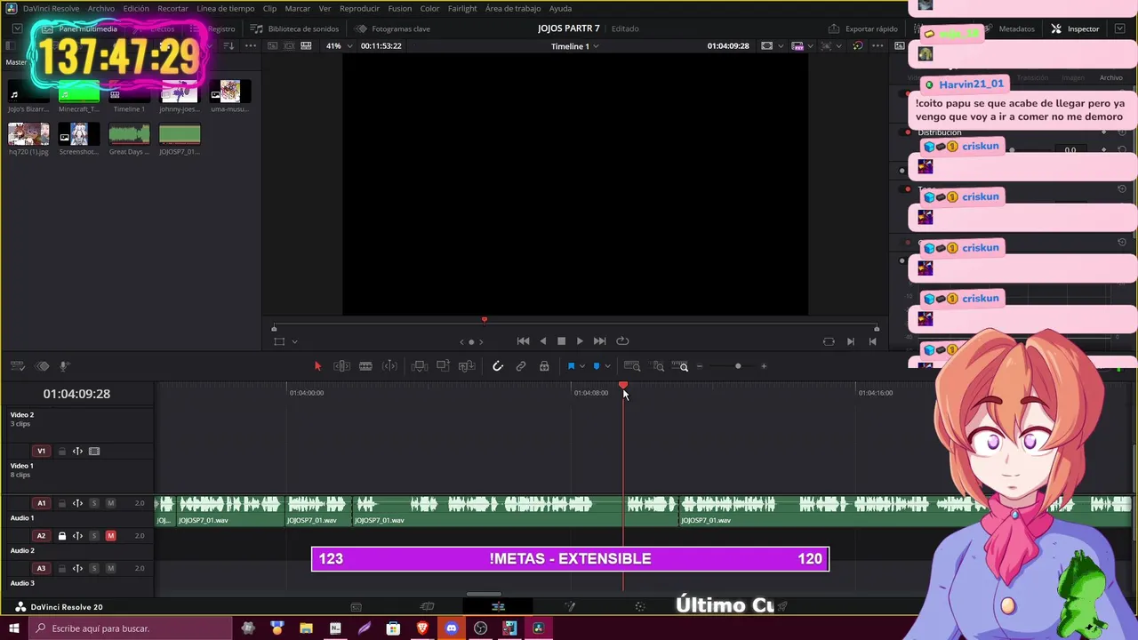Unlock the Audio 2 track padlock
This screenshot has height=640, width=1138.
[61, 536]
